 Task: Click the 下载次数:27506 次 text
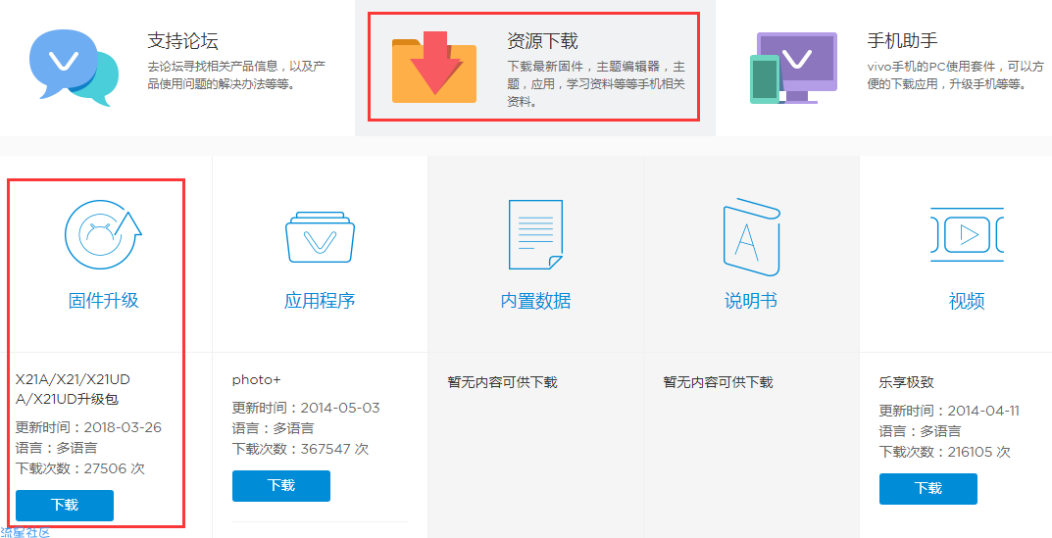[80, 468]
